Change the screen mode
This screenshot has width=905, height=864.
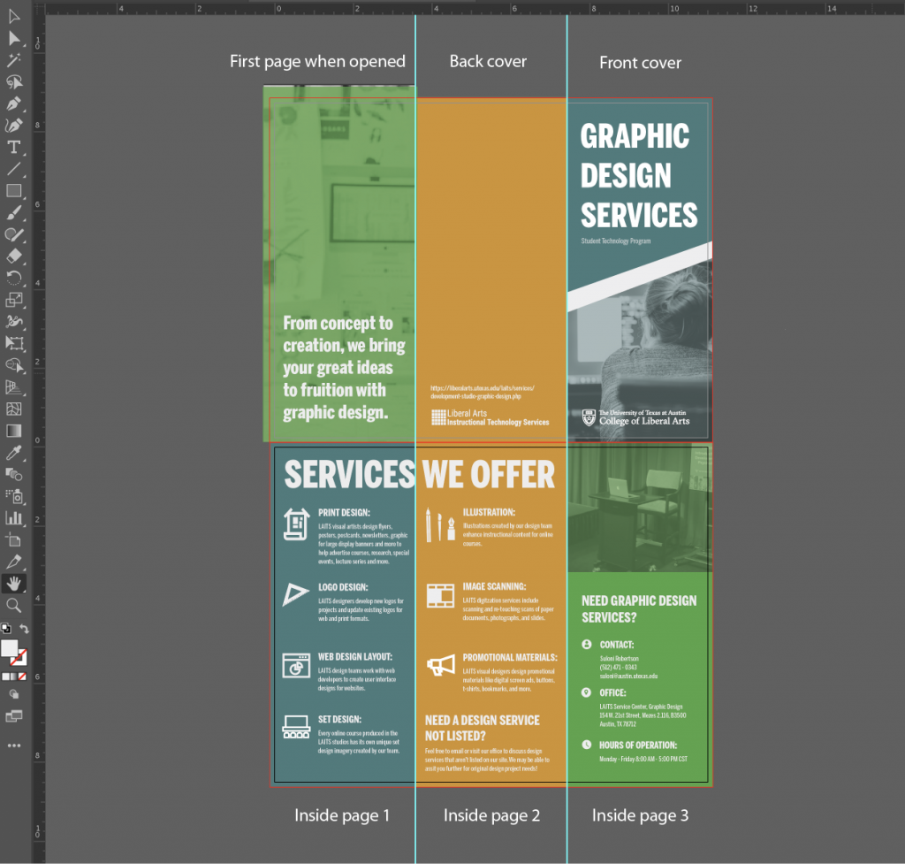[x=14, y=716]
